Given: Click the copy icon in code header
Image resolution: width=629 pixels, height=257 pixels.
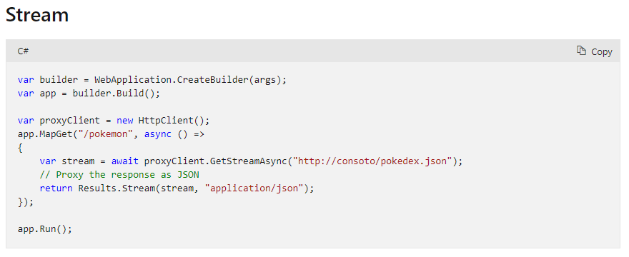Looking at the screenshot, I should (581, 51).
